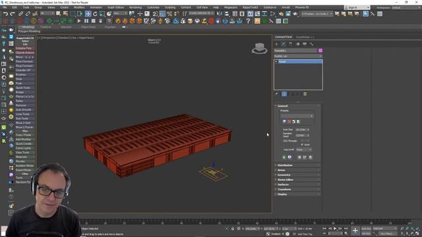Image resolution: width=422 pixels, height=237 pixels.
Task: Click the Play simulation arrow icon
Action: (79, 21)
